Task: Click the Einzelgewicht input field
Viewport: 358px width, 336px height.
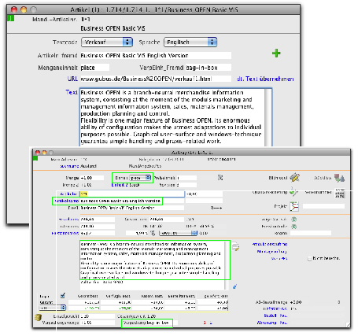Action: pyautogui.click(x=98, y=316)
